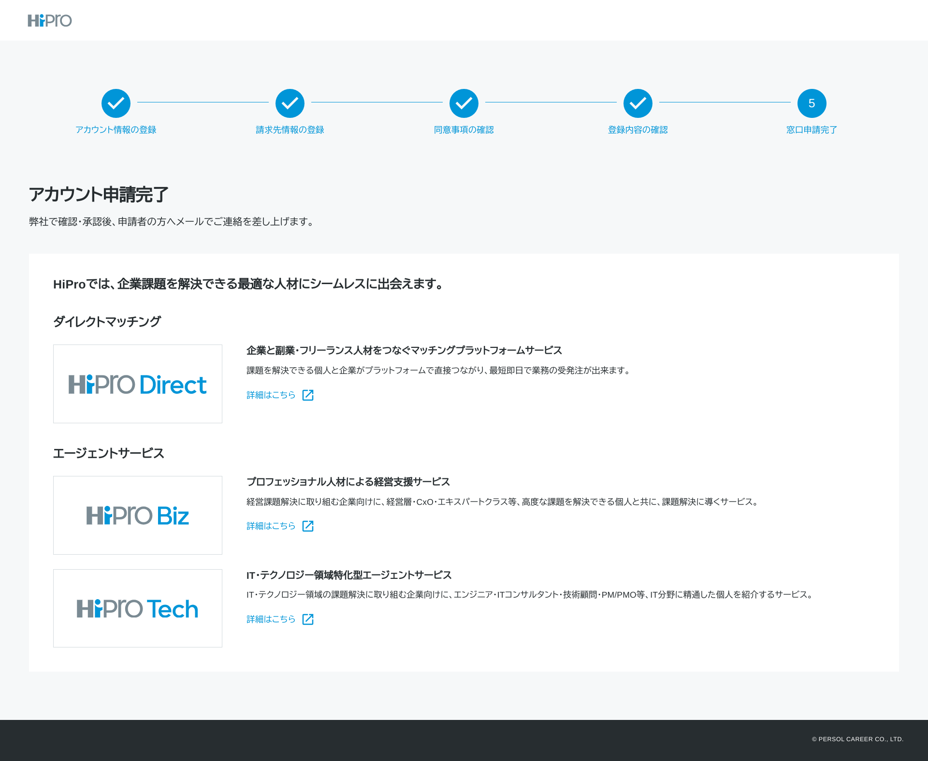Select the 登録内容の確認 step label
Screen dimensions: 928x761
638,129
